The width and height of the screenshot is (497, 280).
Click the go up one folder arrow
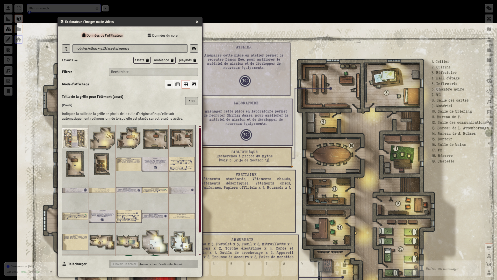point(66,49)
